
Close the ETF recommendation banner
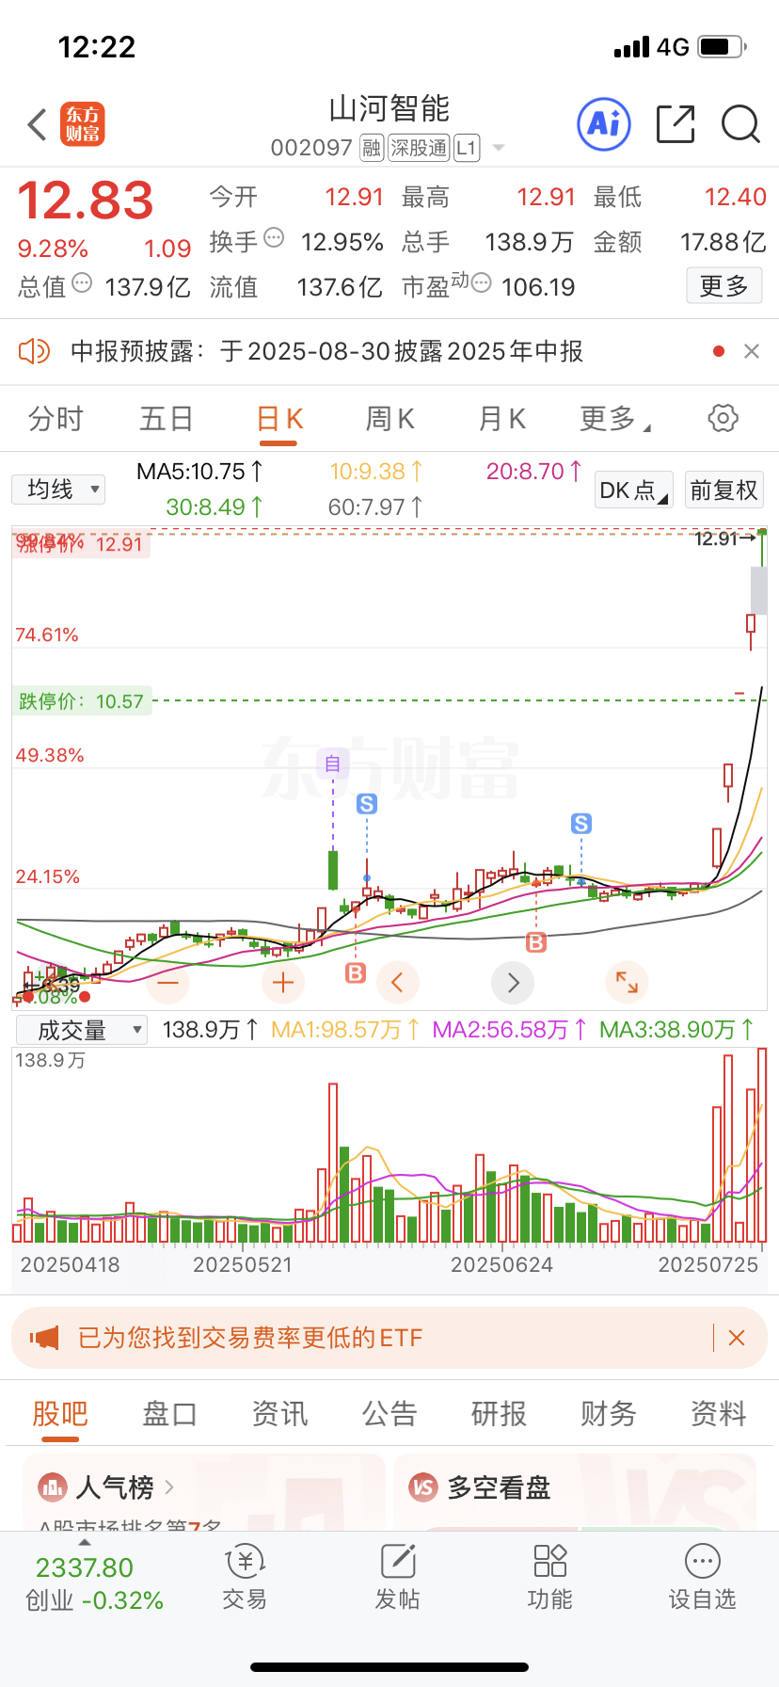737,1338
